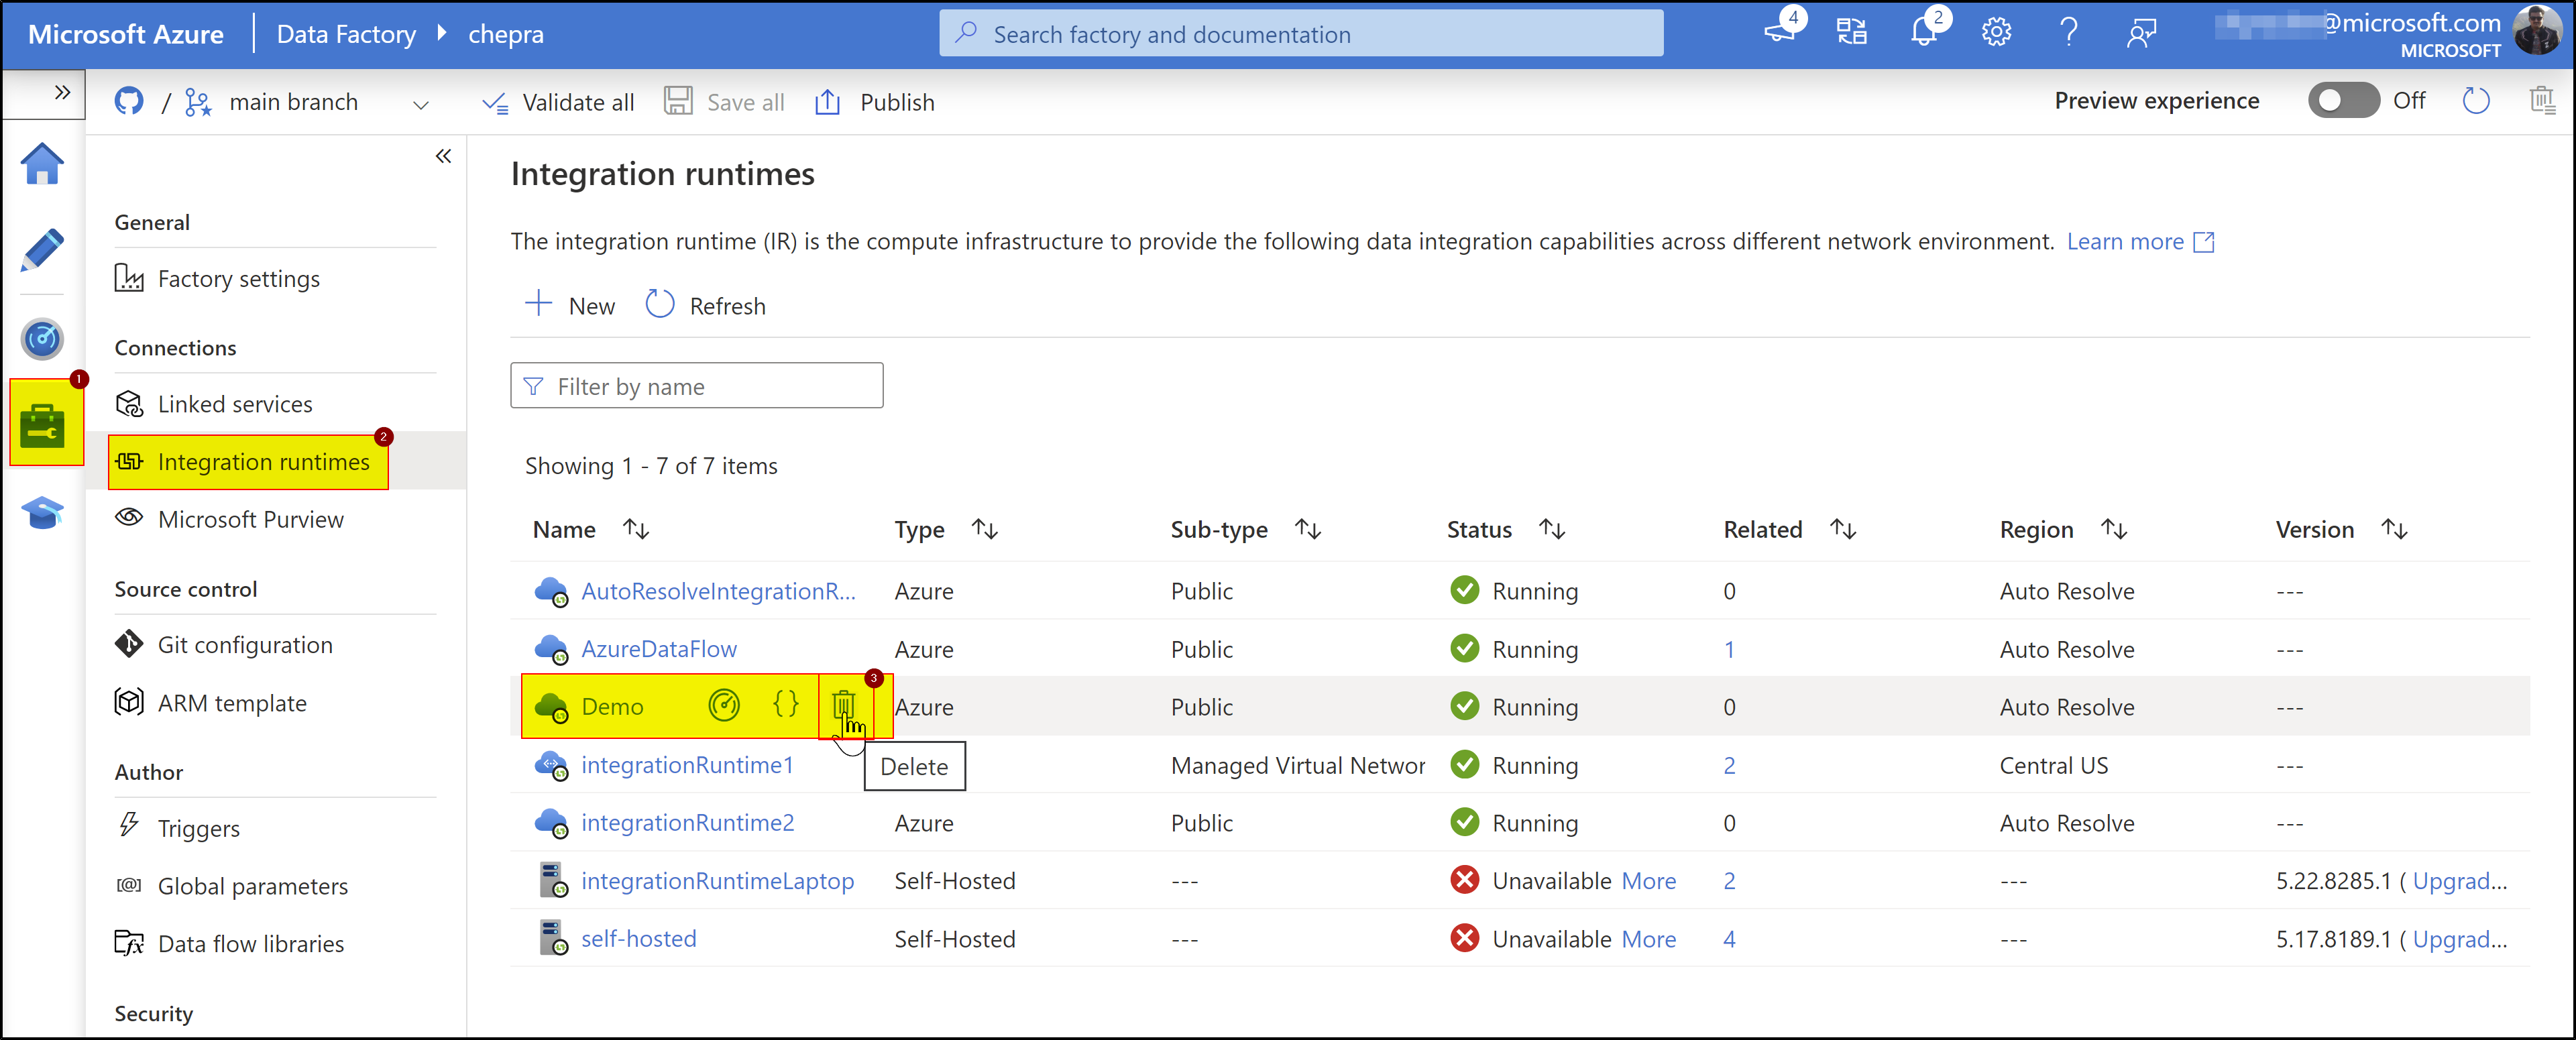
Task: Click the GitHub repository icon
Action: (129, 101)
